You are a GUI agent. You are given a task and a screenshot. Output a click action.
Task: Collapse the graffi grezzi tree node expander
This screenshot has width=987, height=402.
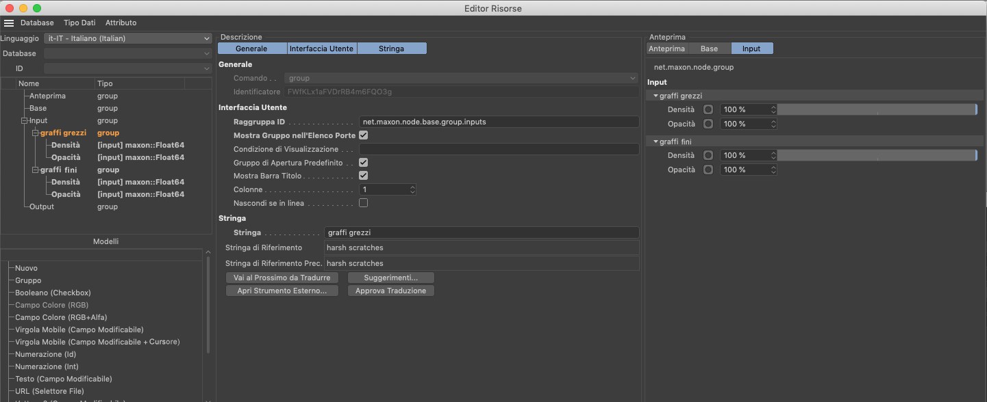35,133
